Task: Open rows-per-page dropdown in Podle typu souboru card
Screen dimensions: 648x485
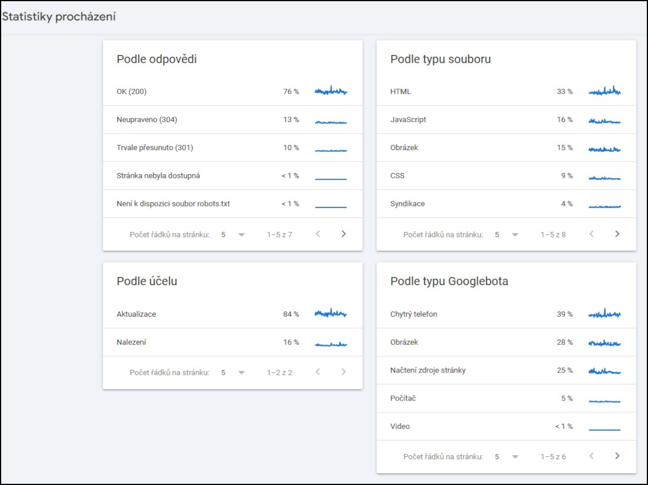Action: tap(507, 235)
